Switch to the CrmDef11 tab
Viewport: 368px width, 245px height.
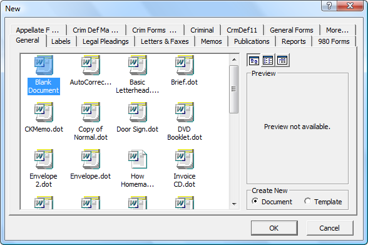[x=242, y=30]
